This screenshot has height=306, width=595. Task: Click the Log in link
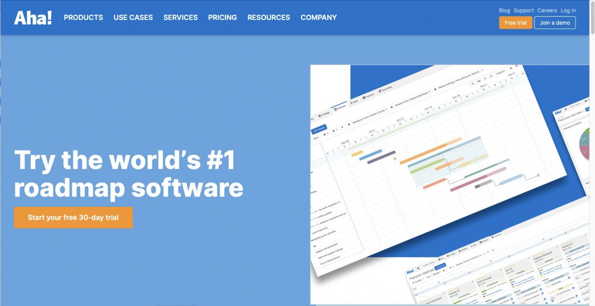click(x=568, y=10)
